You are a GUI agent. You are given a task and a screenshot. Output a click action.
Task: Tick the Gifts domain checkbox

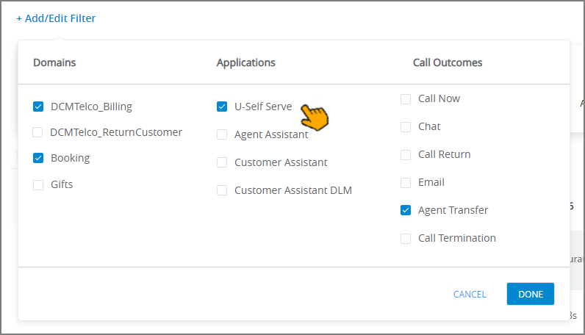[38, 185]
